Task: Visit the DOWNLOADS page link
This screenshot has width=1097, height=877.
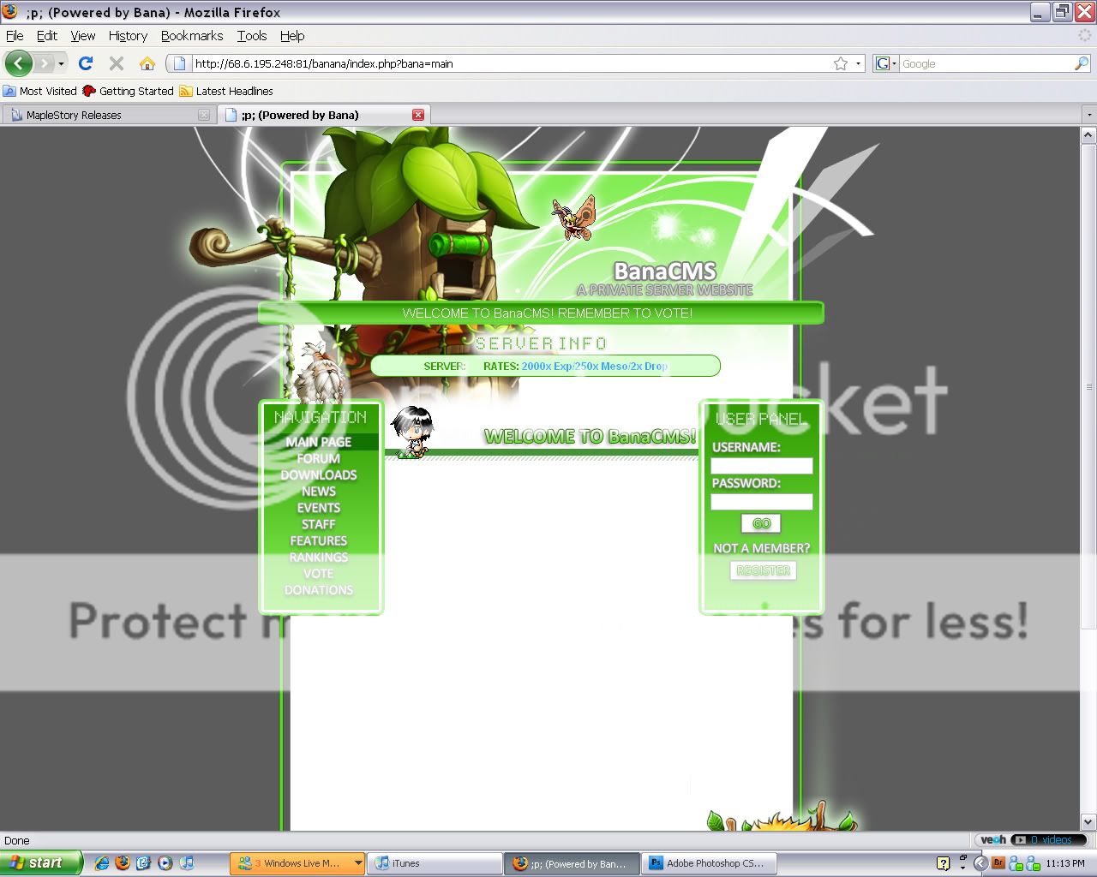Action: [319, 475]
